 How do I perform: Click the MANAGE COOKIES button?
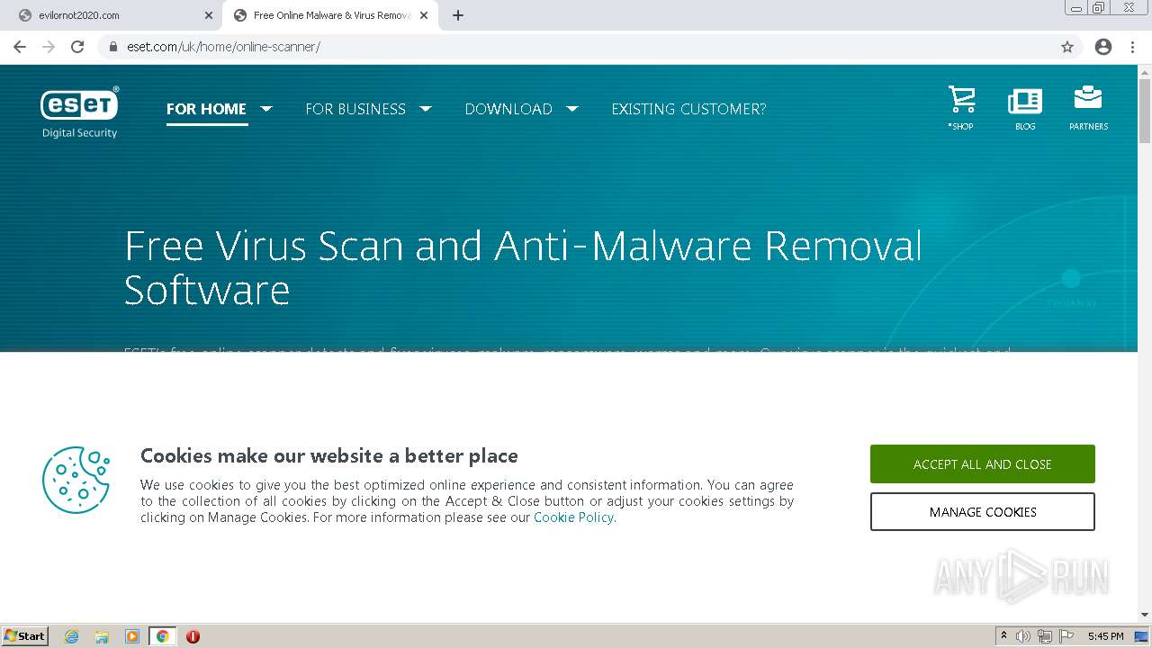[x=983, y=512]
